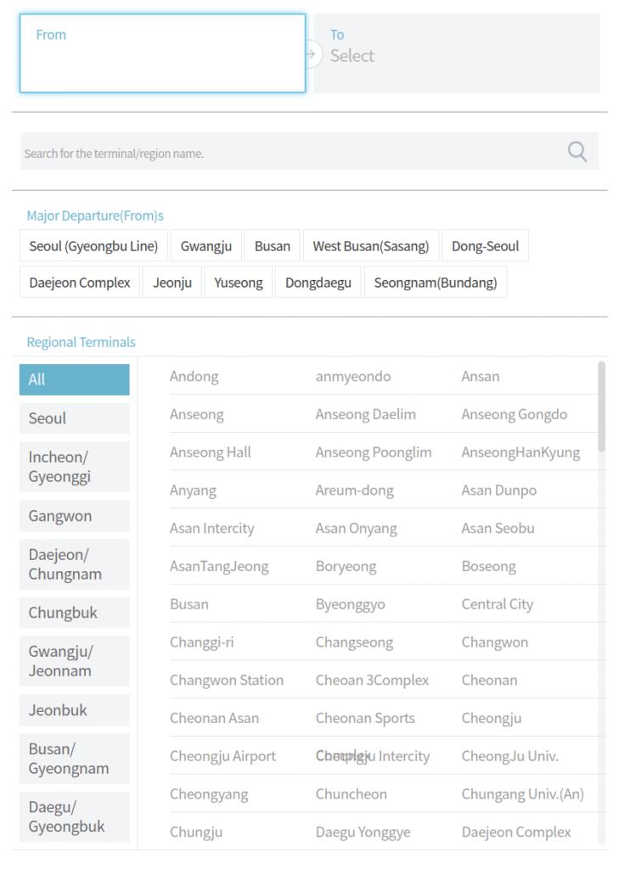Switch to Busan/Gyeongnam region tab
The image size is (630, 869).
click(75, 759)
